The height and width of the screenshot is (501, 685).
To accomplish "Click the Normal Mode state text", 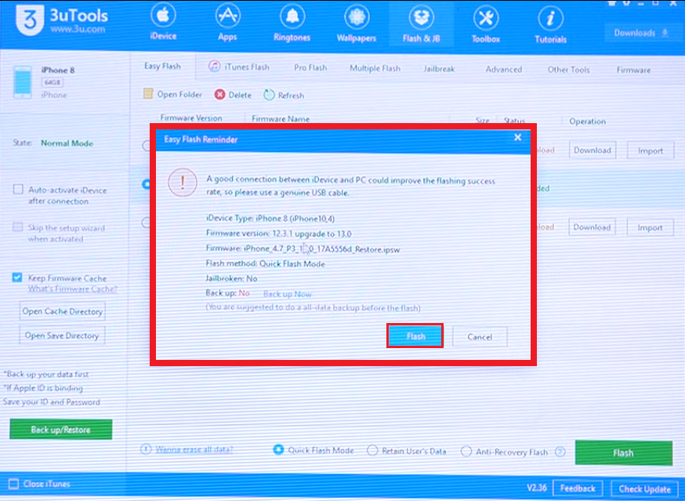I will [x=67, y=143].
